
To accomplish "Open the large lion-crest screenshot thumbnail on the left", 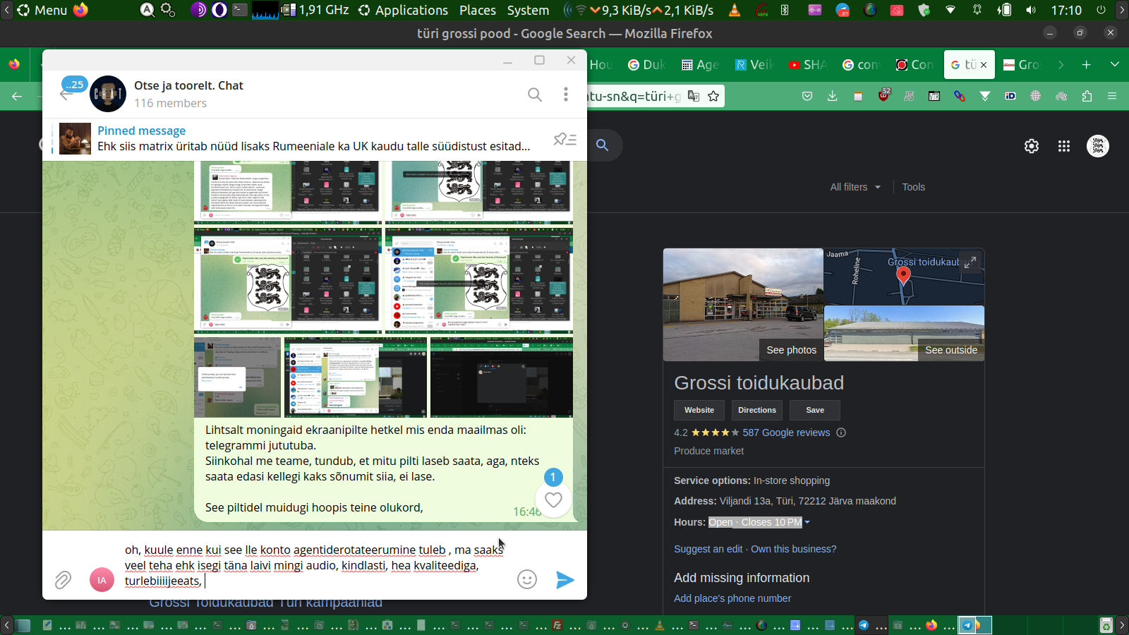I will tap(287, 279).
